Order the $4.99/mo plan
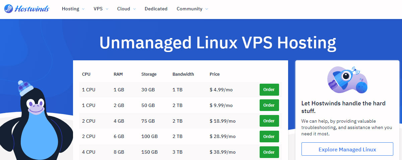Screen dimensions: 402x160 click(269, 90)
